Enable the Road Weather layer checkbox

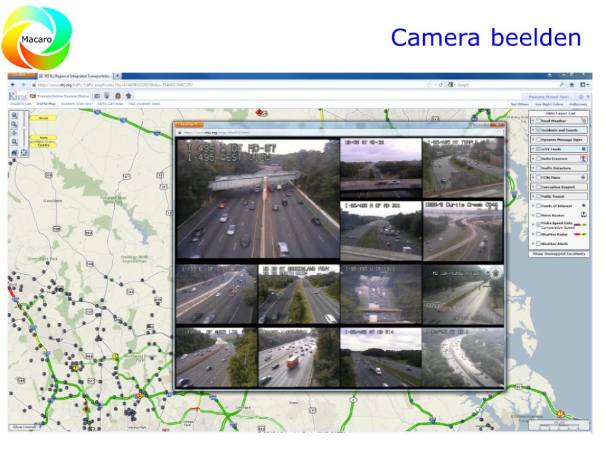(537, 121)
